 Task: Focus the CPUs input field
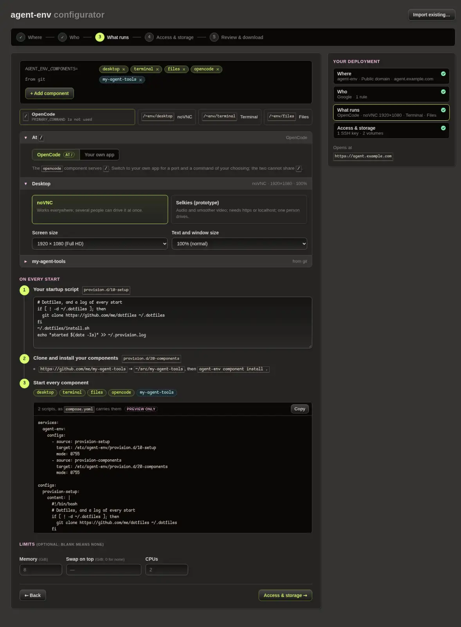coord(167,570)
